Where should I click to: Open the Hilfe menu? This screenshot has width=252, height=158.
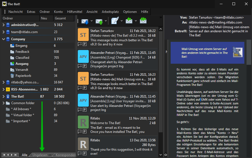(144, 12)
